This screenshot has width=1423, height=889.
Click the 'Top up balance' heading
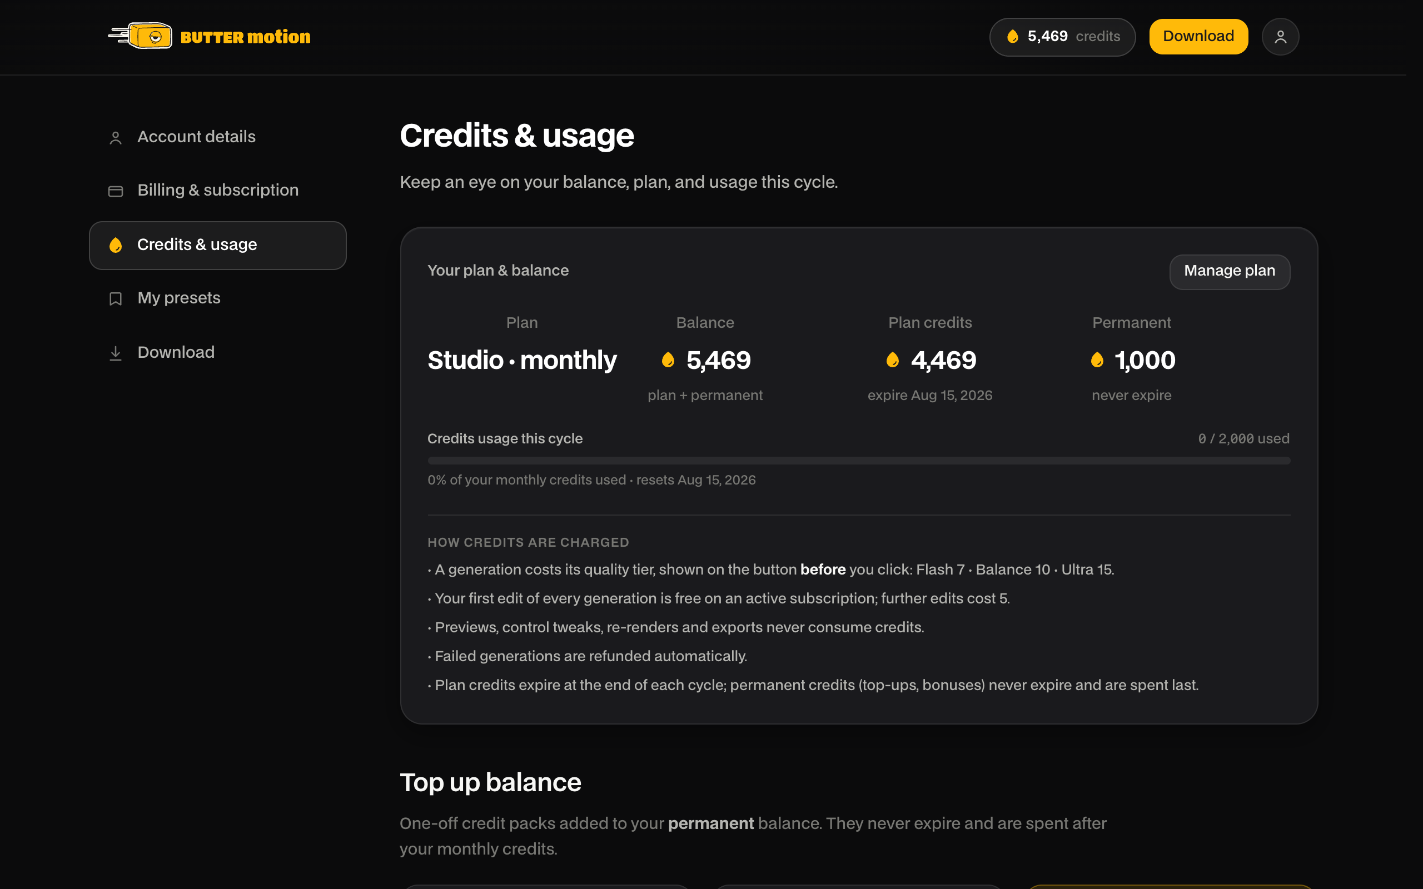[490, 782]
